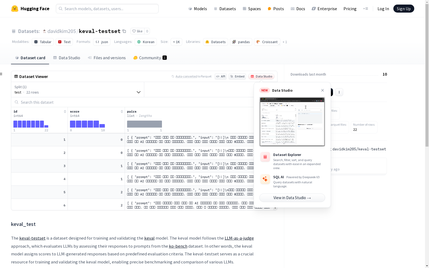Viewport: 429px width, 268px height.
Task: Click the Datasets: breadcrumb label
Action: (29, 31)
